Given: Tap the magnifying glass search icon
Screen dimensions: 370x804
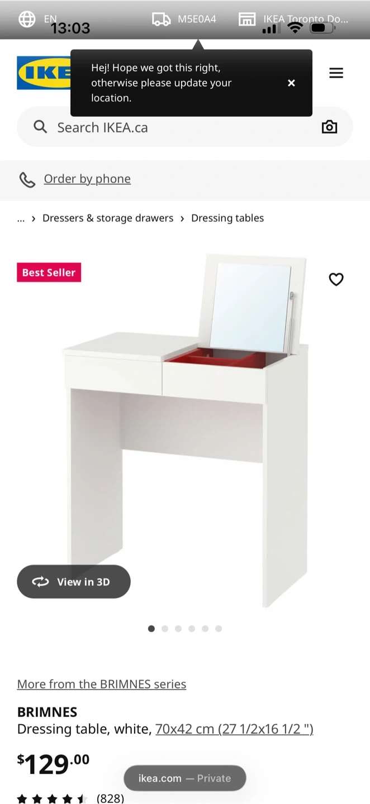Looking at the screenshot, I should point(40,127).
